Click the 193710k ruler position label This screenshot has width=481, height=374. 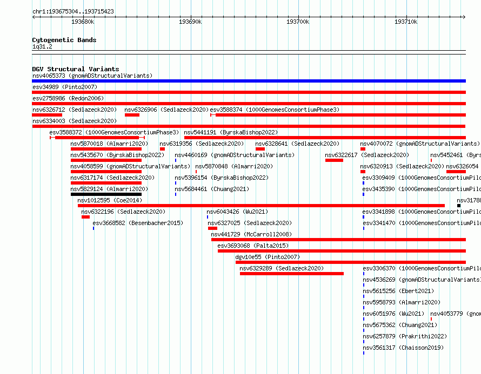(406, 22)
